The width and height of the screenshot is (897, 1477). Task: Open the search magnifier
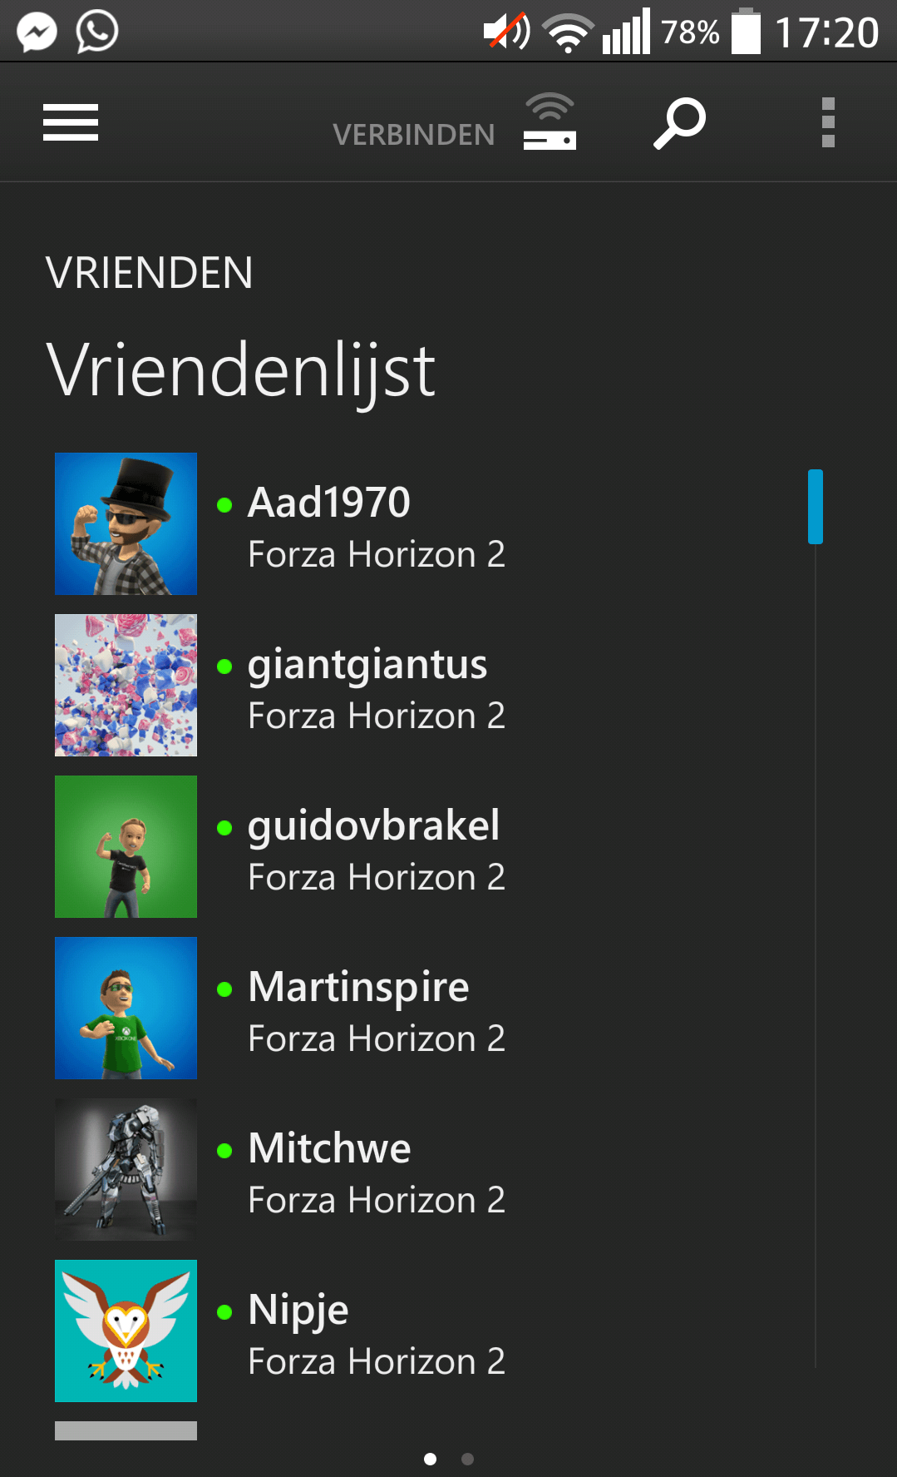(679, 123)
